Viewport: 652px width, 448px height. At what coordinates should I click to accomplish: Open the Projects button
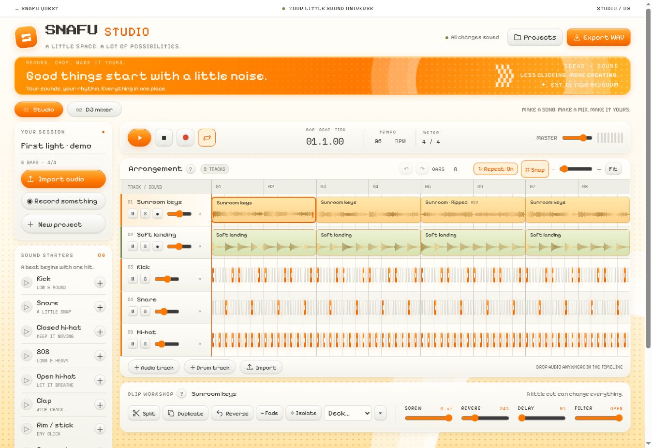(x=535, y=37)
